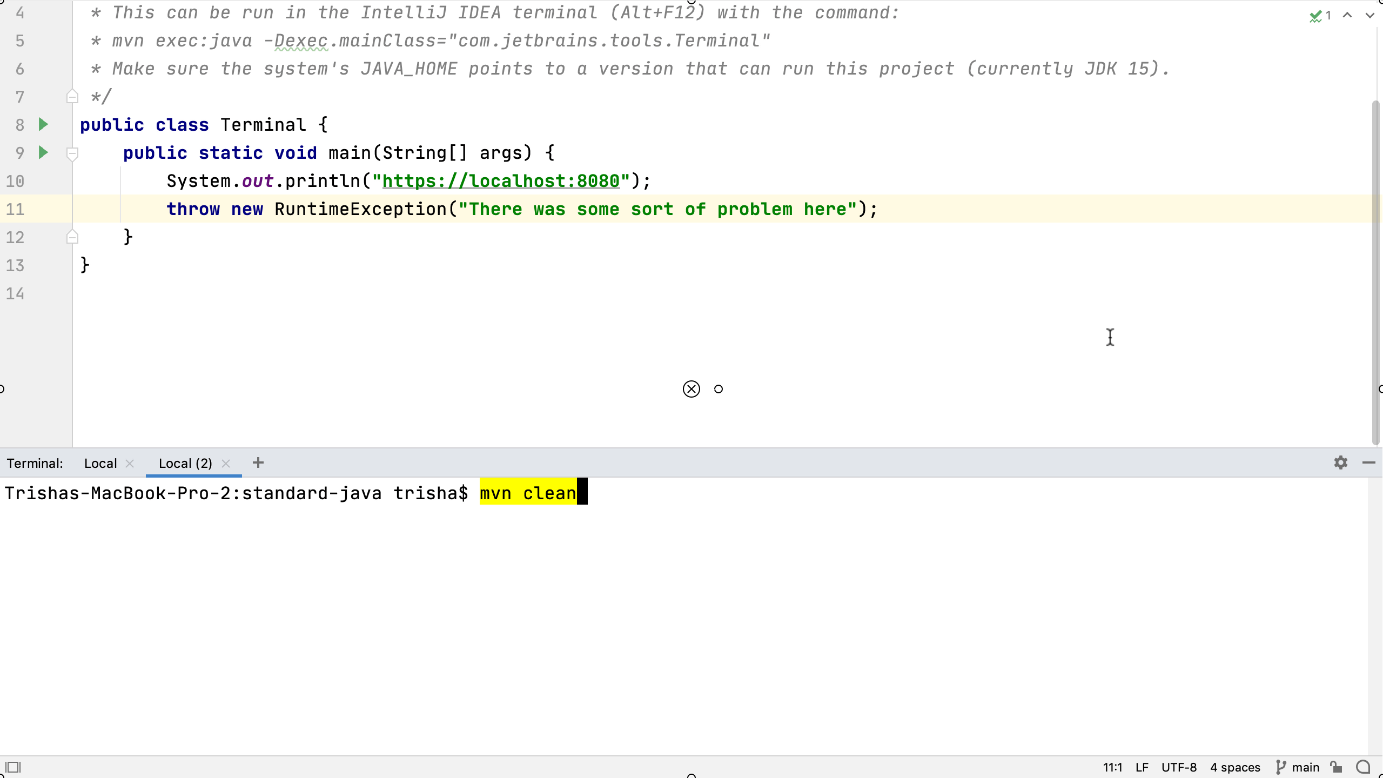
Task: Open UTF-8 file encoding selector
Action: pyautogui.click(x=1179, y=767)
